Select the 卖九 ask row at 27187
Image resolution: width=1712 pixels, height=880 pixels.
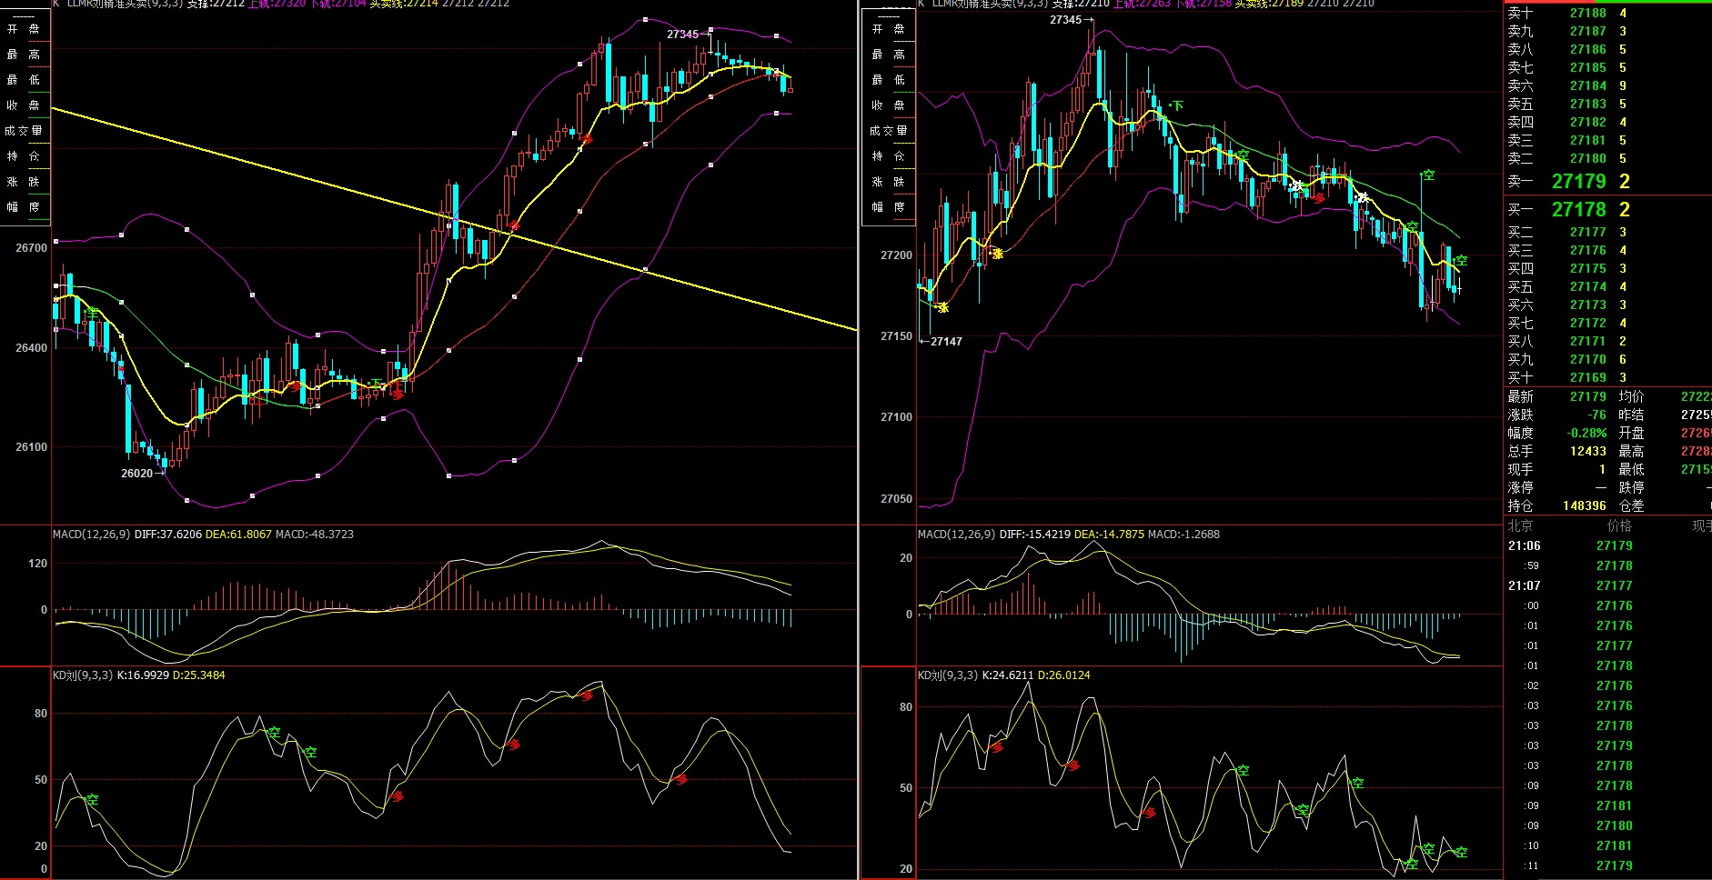coord(1607,31)
